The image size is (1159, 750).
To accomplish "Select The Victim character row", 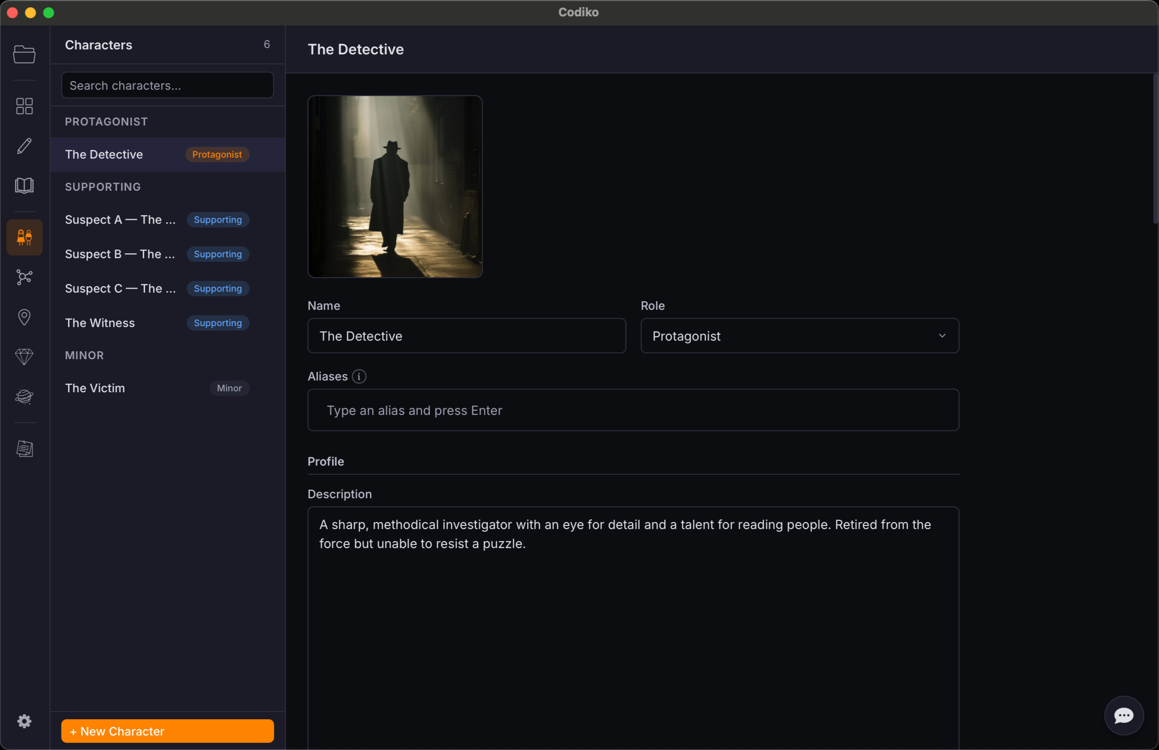I will tap(168, 388).
